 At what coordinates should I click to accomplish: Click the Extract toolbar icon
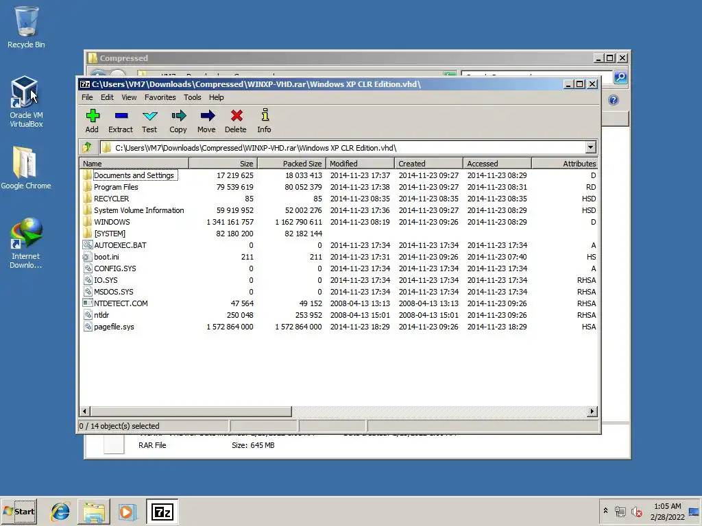121,116
